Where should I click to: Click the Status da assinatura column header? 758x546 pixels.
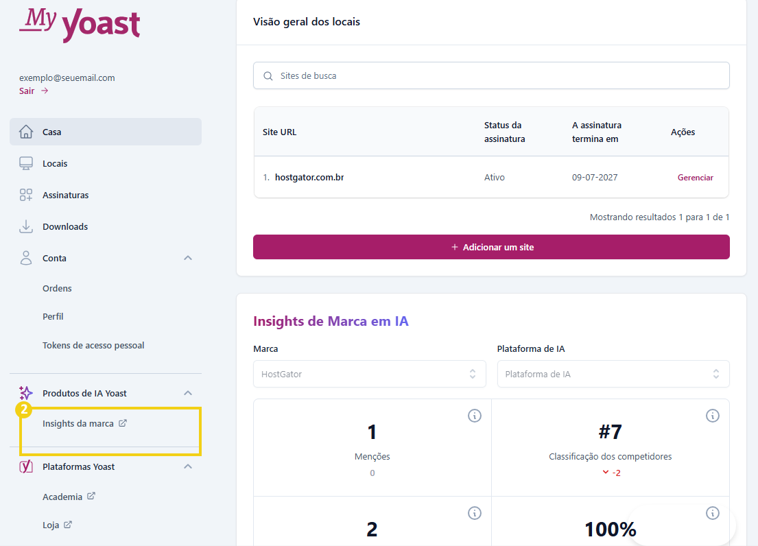[x=505, y=132]
